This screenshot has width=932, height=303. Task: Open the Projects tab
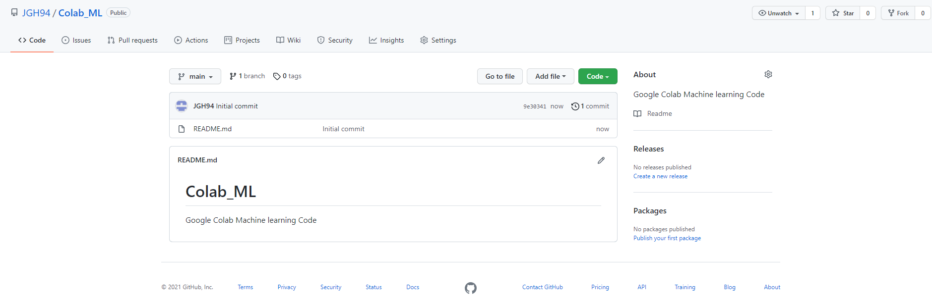point(242,40)
